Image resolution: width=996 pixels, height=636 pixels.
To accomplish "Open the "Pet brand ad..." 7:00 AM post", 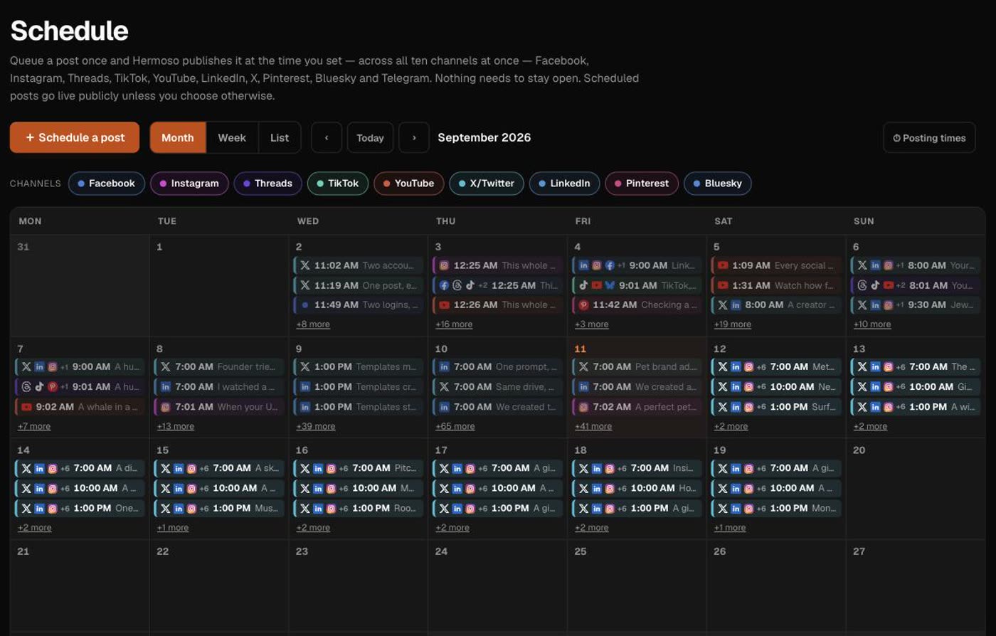I will [638, 367].
